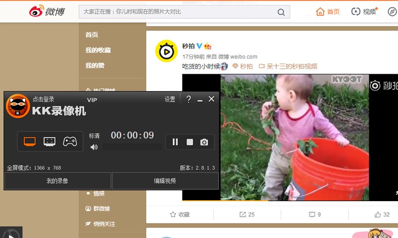Click the crown membership badge icon
Image resolution: width=398 pixels, height=238 pixels.
(207, 46)
